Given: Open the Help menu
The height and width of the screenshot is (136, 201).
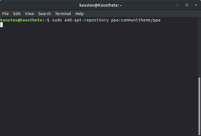Looking at the screenshot, I should coord(79,14).
